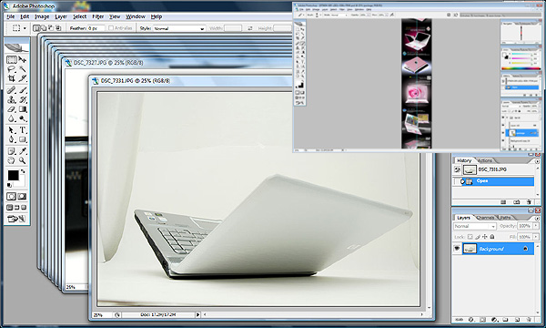Screen dimensions: 546x328
Task: Expand the Opacity slider arrow
Action: click(x=536, y=226)
